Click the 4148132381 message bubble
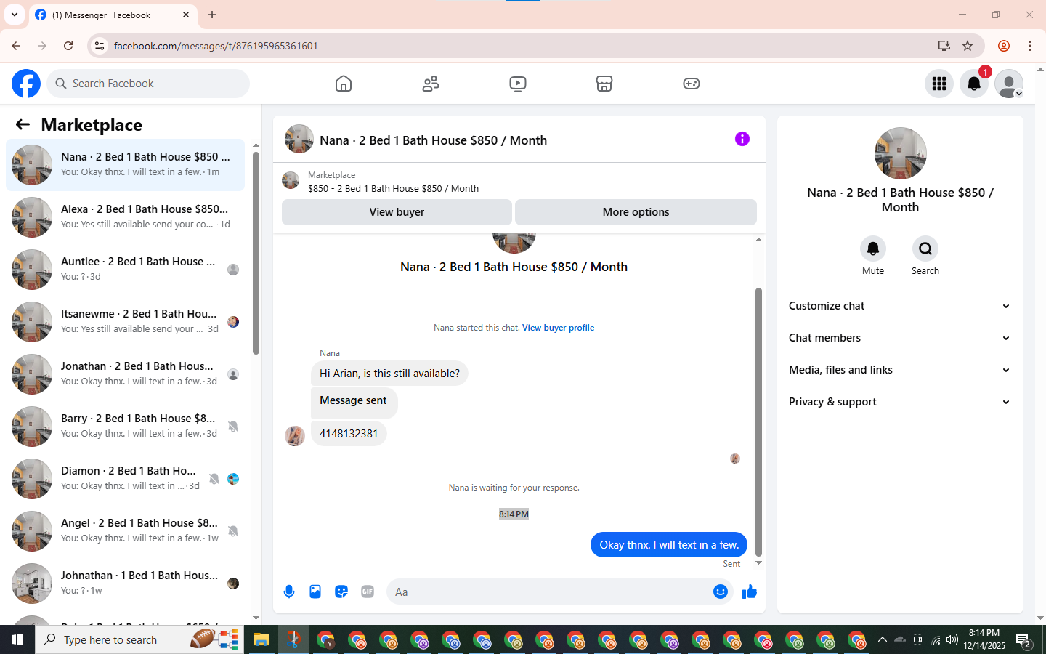 coord(349,434)
